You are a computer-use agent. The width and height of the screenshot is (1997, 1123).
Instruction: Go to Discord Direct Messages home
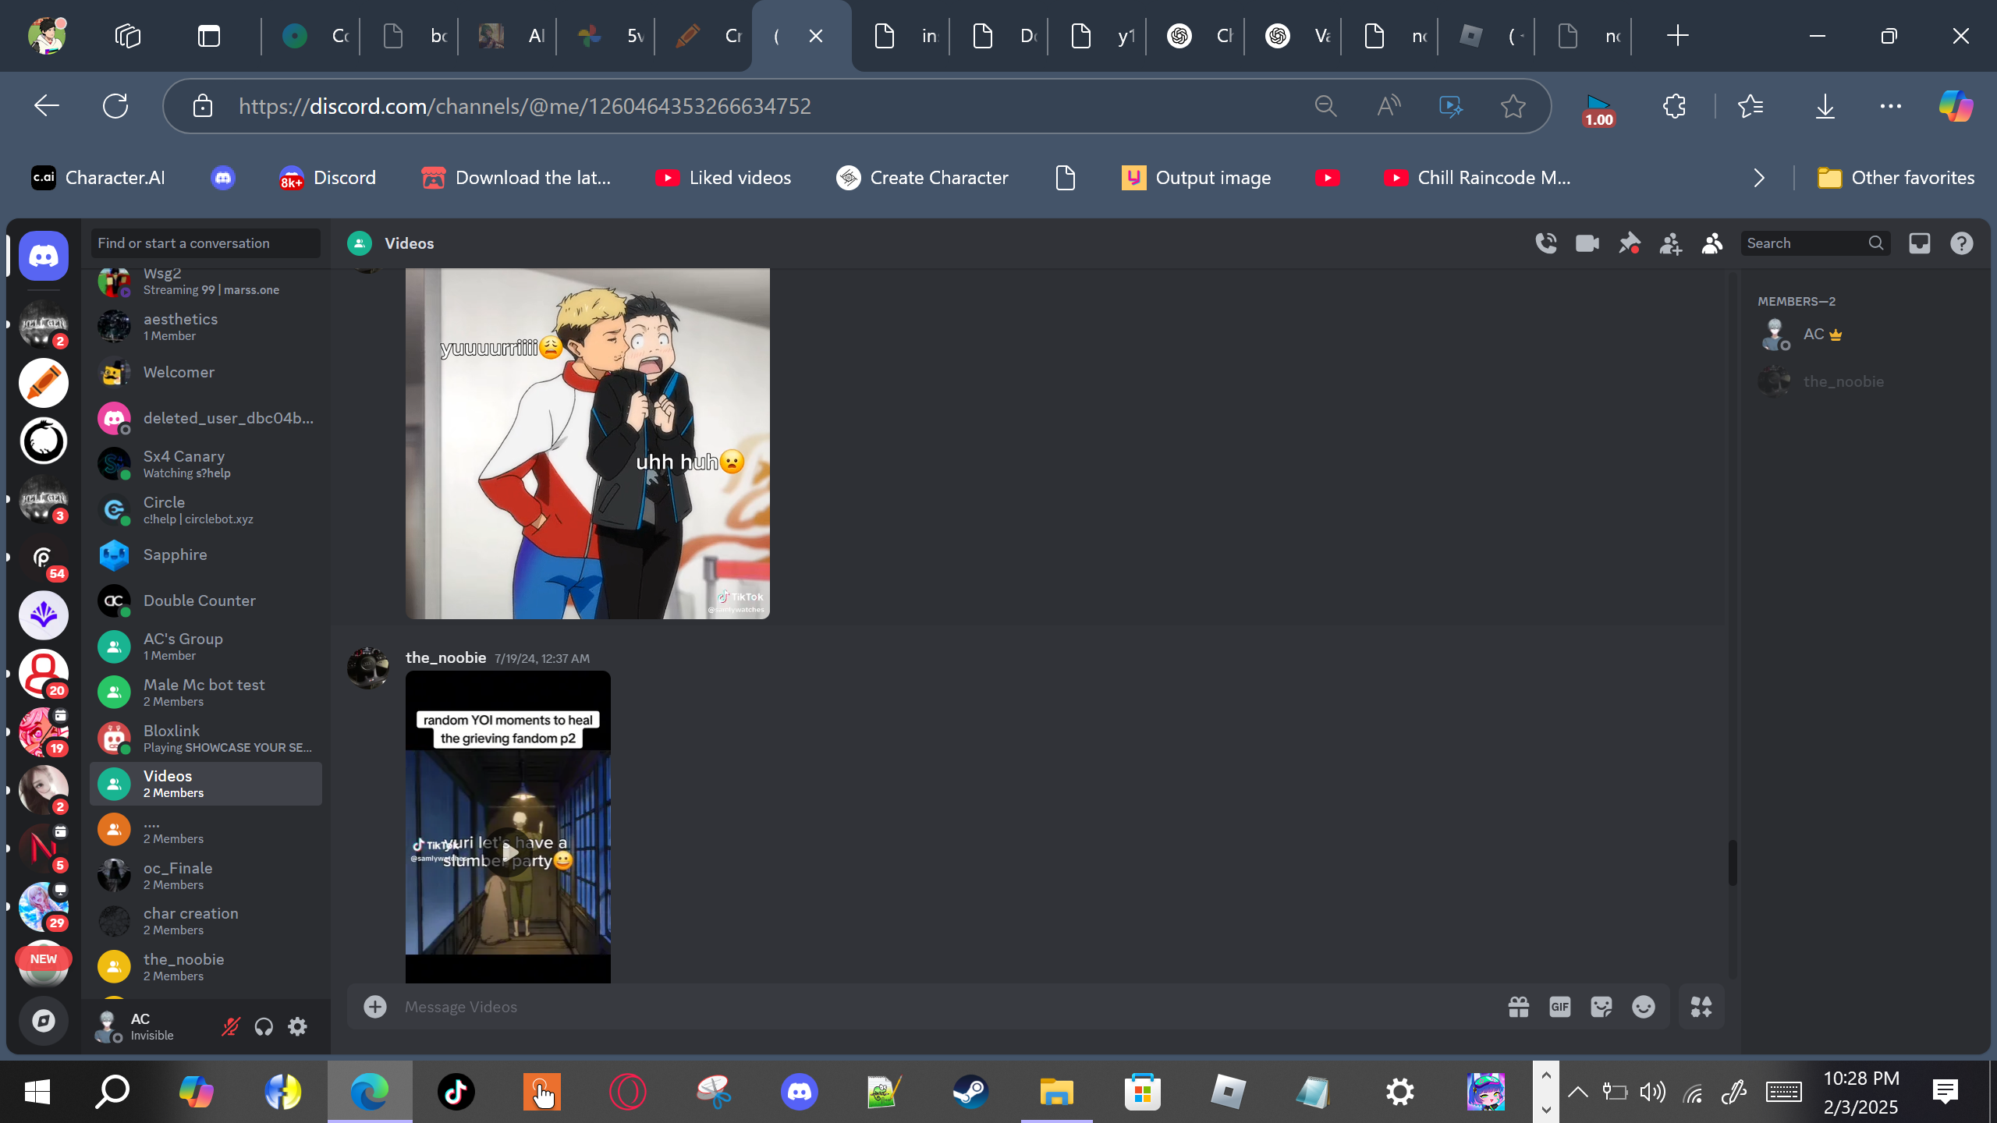(x=44, y=256)
